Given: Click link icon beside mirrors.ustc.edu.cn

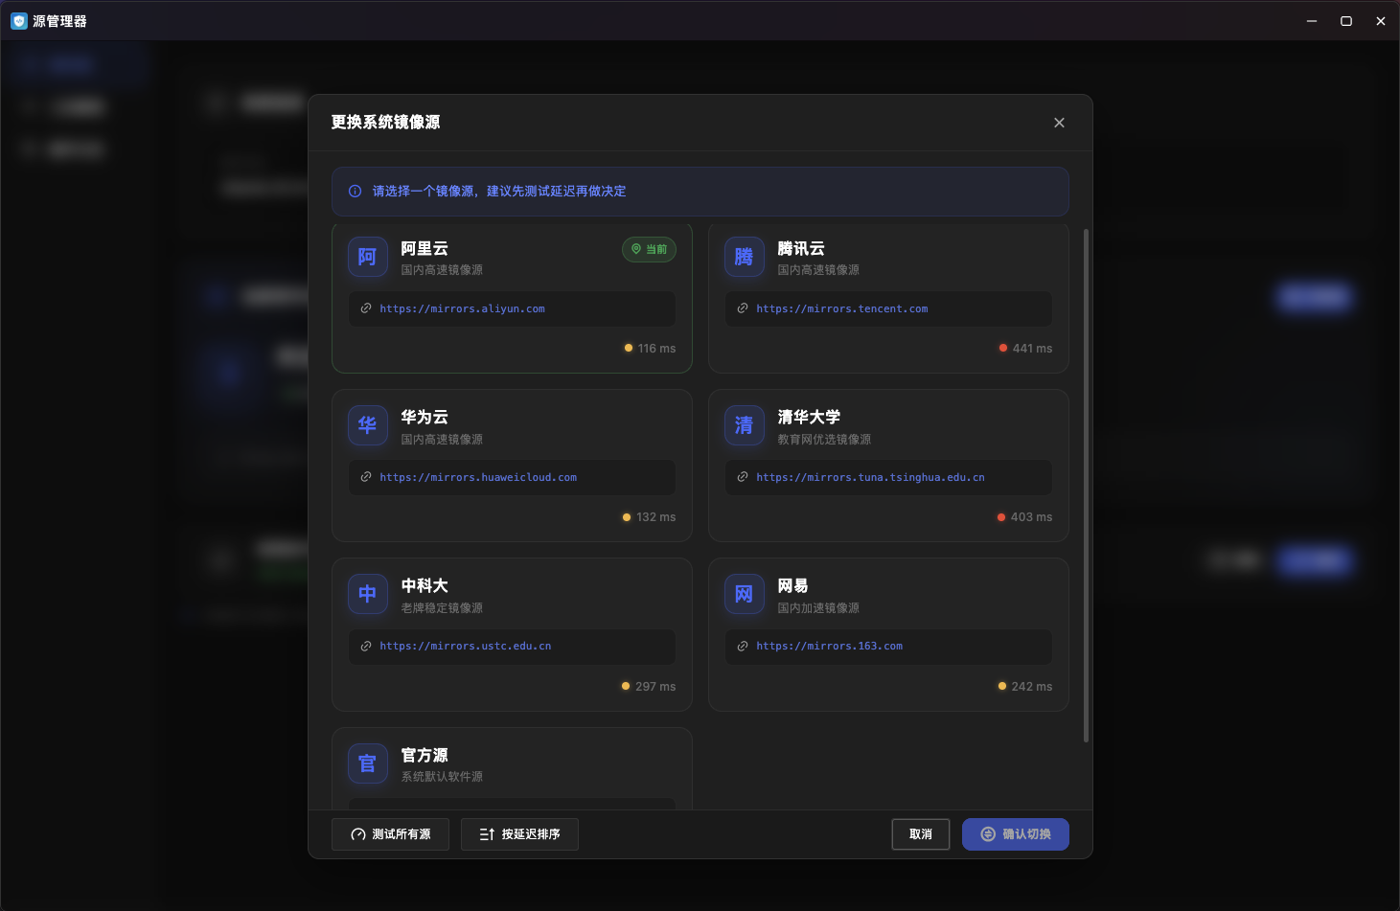Looking at the screenshot, I should [x=366, y=646].
